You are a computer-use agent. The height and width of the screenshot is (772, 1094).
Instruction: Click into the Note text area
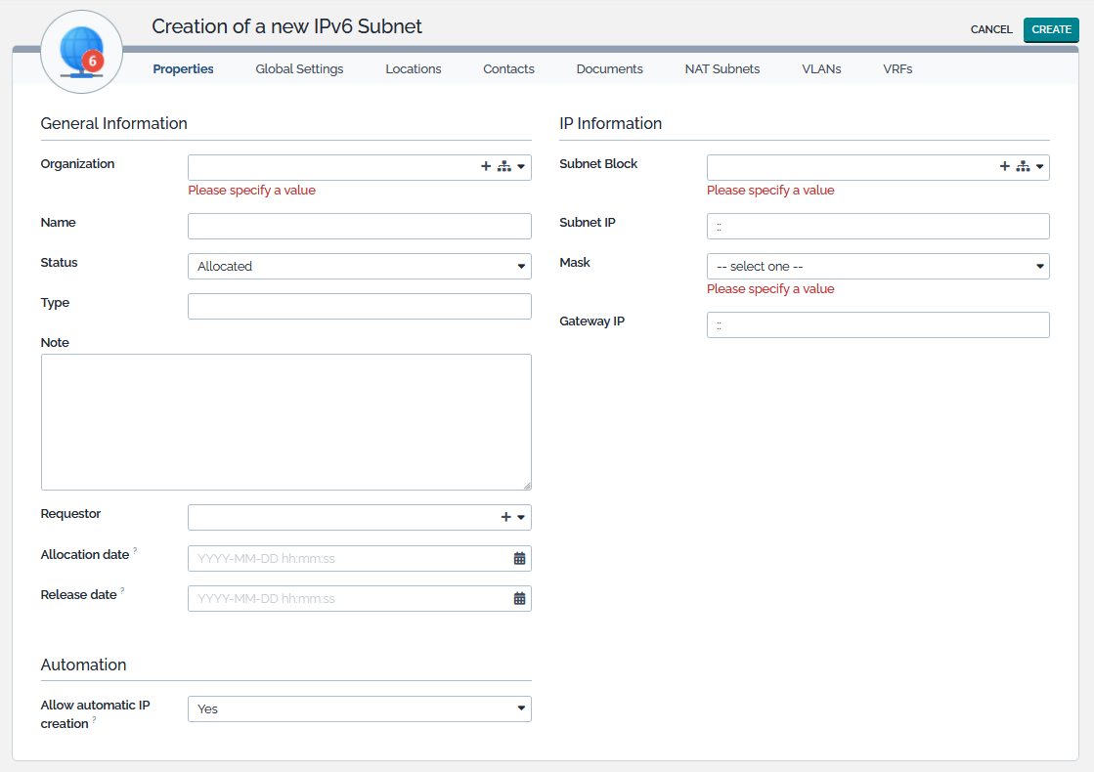click(x=285, y=421)
